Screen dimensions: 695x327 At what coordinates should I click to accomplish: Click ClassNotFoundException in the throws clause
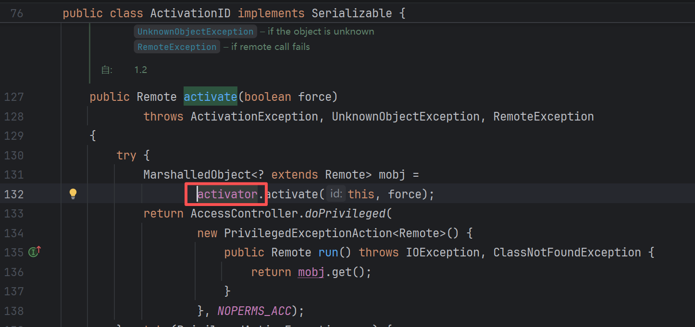[x=567, y=252]
